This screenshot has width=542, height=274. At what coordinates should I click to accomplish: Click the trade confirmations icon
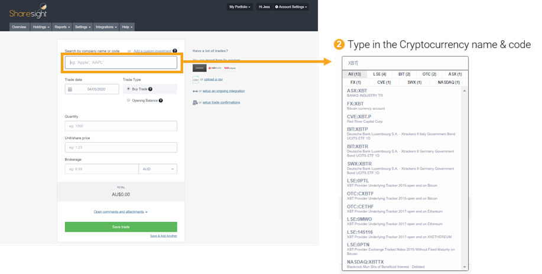[x=195, y=103]
